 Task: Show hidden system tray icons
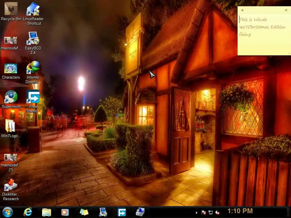196,213
